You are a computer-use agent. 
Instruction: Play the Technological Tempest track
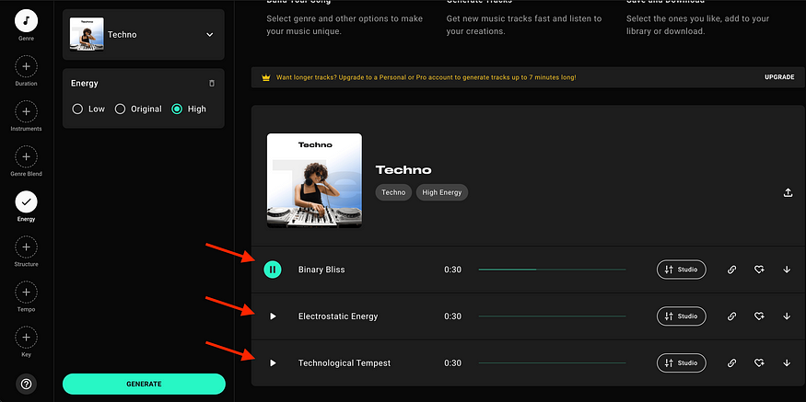(x=273, y=363)
